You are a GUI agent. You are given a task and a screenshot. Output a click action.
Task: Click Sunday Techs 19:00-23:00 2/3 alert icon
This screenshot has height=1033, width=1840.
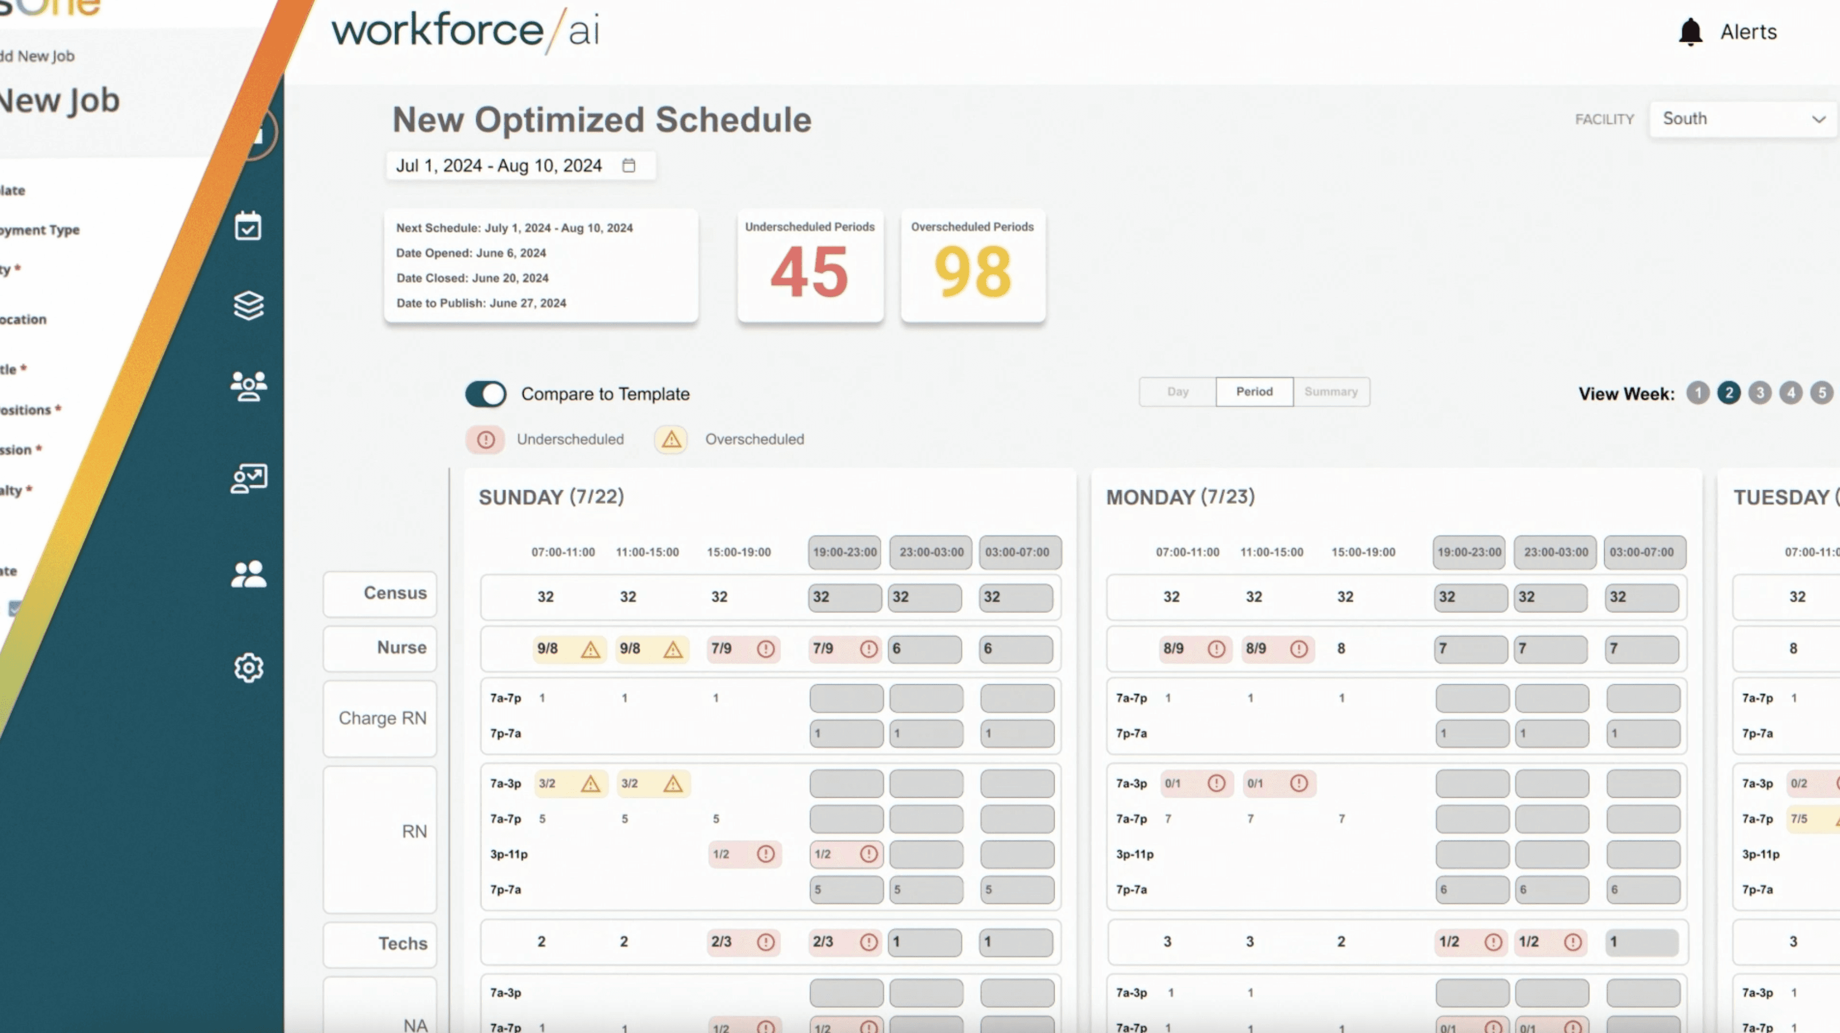(869, 942)
